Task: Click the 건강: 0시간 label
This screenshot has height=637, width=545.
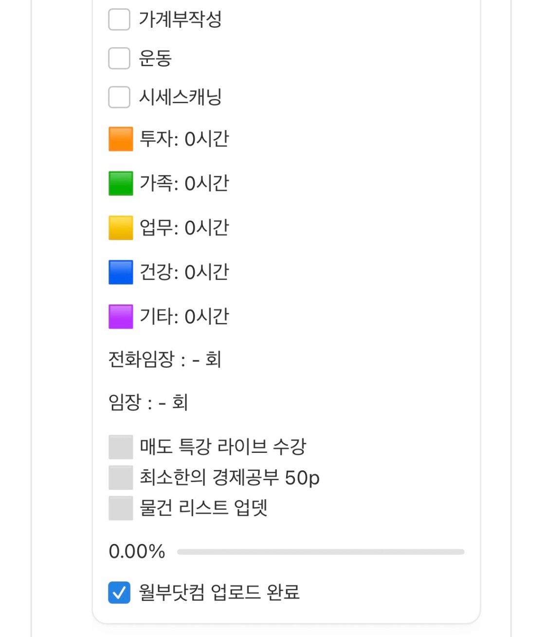Action: tap(184, 272)
